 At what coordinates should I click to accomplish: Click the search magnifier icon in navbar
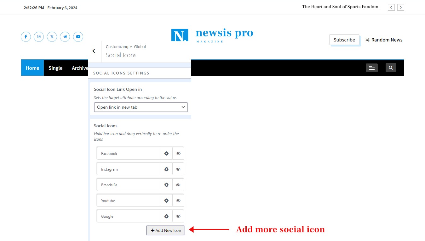point(391,68)
